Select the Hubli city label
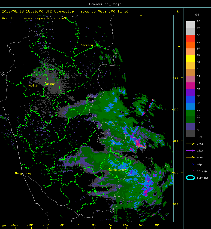211x229 pixels. [x=32, y=85]
